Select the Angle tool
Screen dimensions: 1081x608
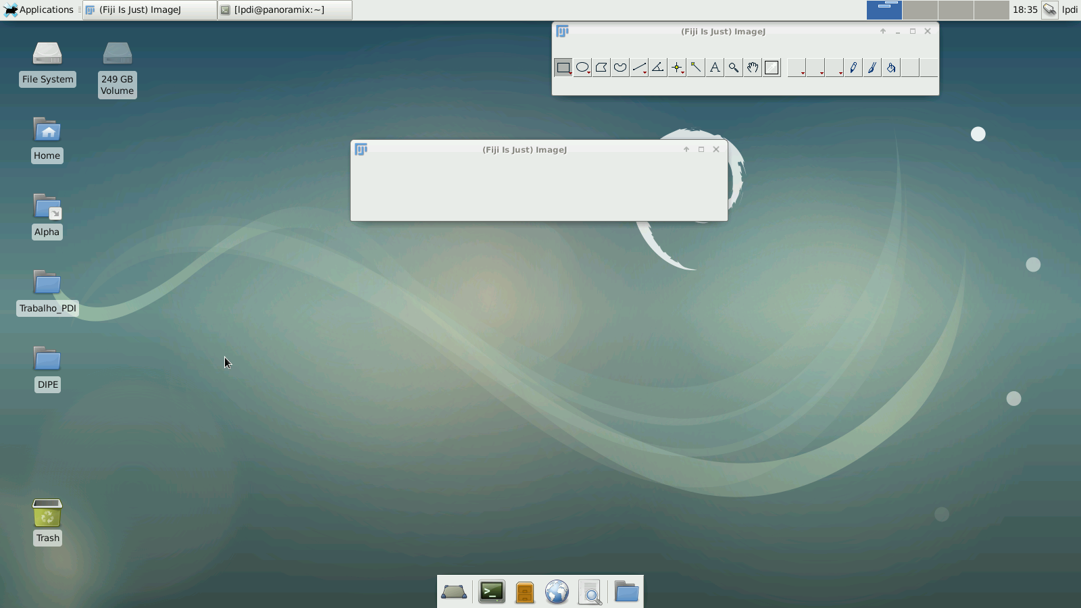click(658, 68)
